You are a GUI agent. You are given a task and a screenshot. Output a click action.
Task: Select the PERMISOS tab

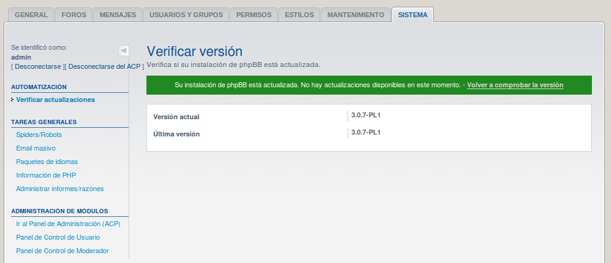pyautogui.click(x=254, y=15)
